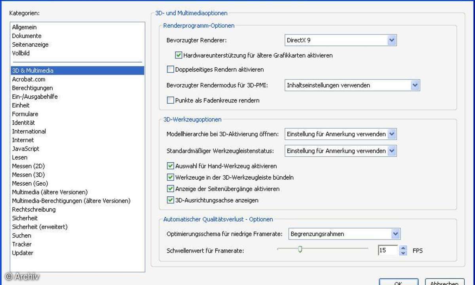Open JavaScript in category list
This screenshot has height=285, width=475.
[77, 149]
